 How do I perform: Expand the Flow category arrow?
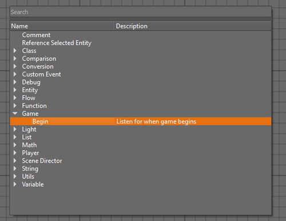tap(15, 98)
